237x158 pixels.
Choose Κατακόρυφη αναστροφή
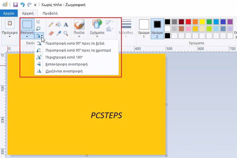coord(77,64)
